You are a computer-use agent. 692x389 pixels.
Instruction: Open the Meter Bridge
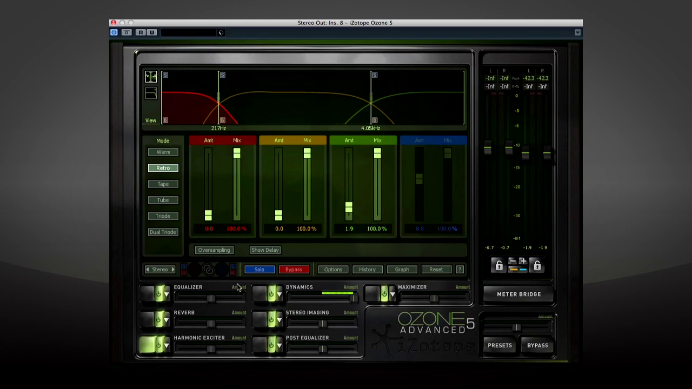coord(518,294)
